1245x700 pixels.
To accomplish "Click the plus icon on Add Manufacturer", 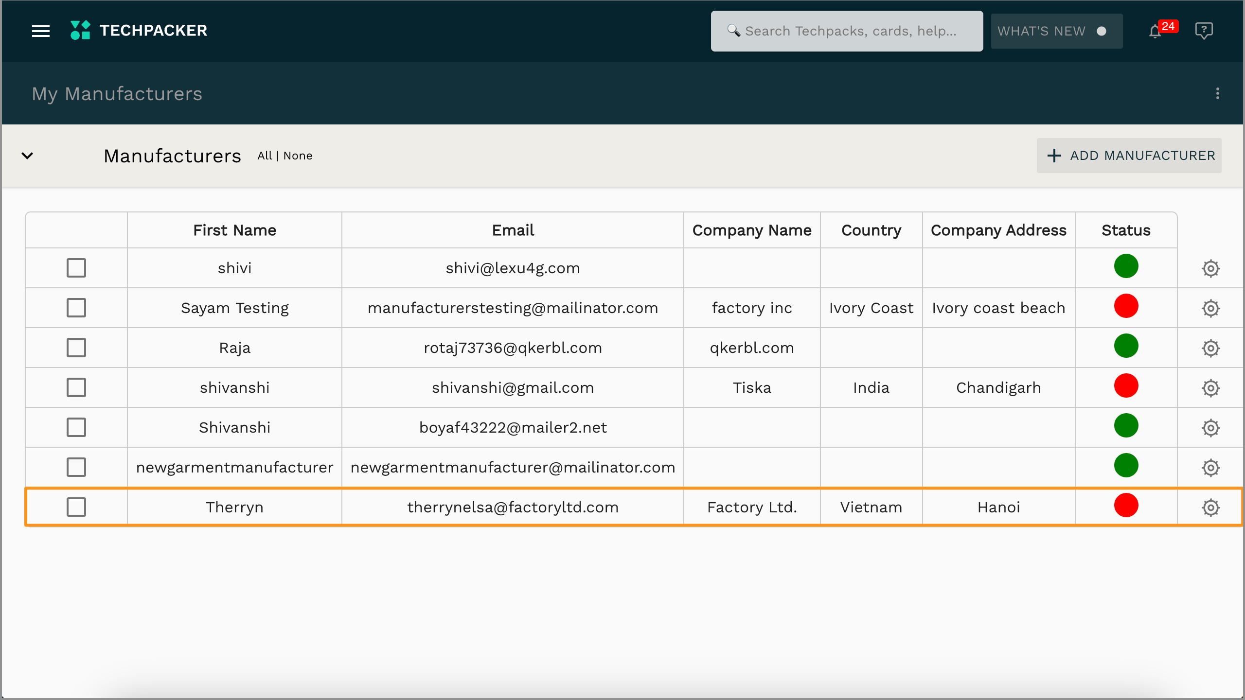I will (1054, 156).
